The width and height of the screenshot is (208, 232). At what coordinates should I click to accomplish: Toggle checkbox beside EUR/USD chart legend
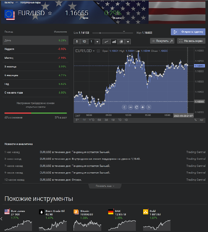pos(98,51)
